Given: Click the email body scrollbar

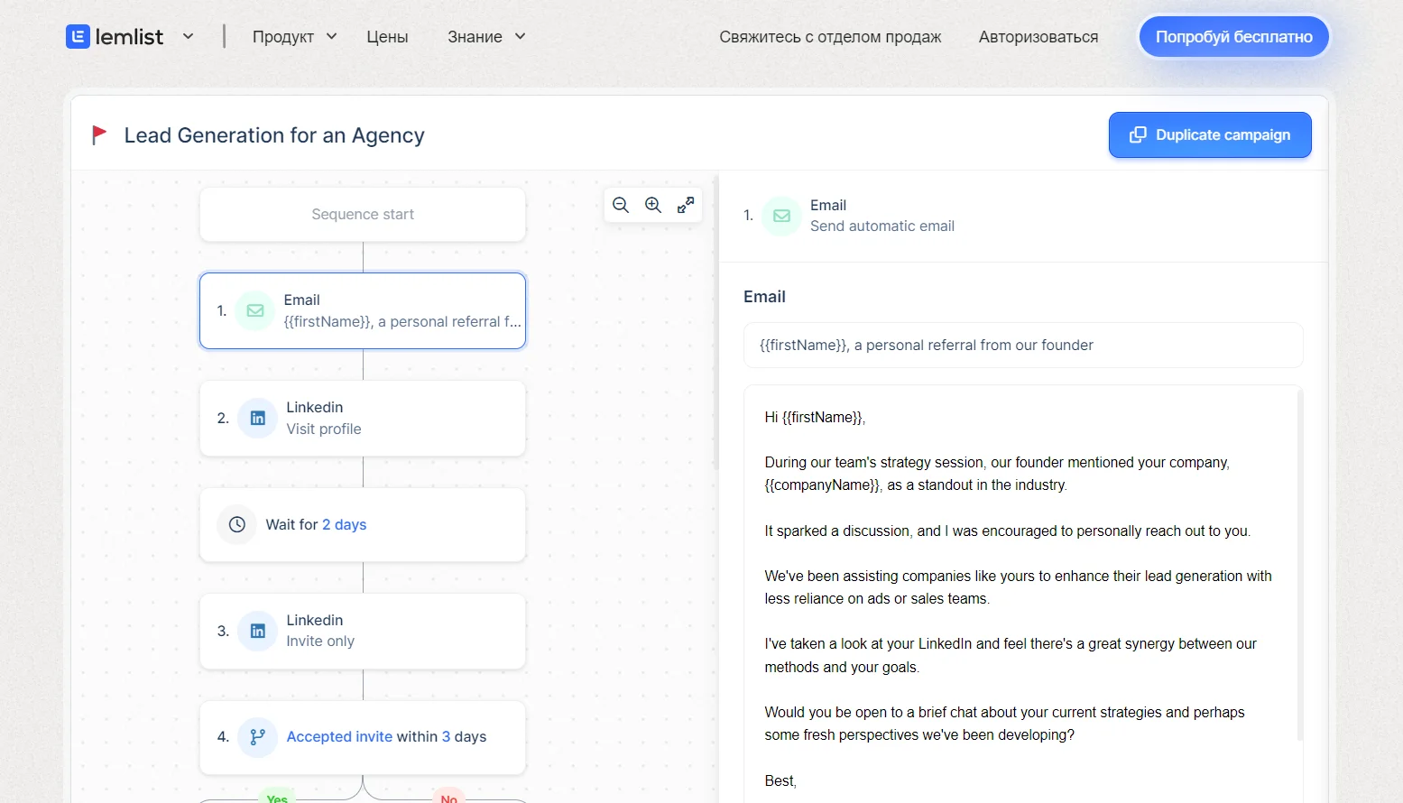Looking at the screenshot, I should 1299,559.
